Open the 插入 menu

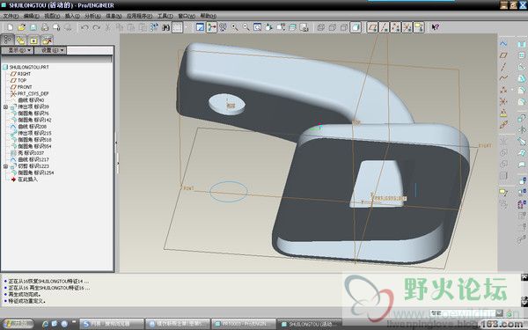coord(72,16)
